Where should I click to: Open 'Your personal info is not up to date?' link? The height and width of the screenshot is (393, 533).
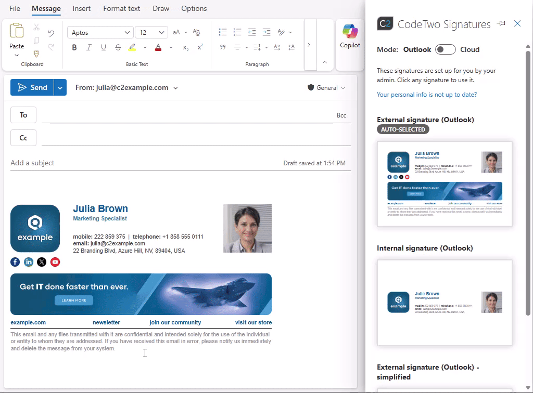coord(427,95)
